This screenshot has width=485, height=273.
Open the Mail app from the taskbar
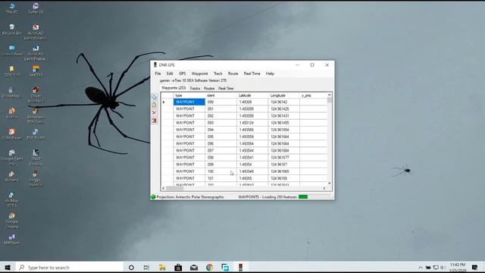tap(194, 268)
